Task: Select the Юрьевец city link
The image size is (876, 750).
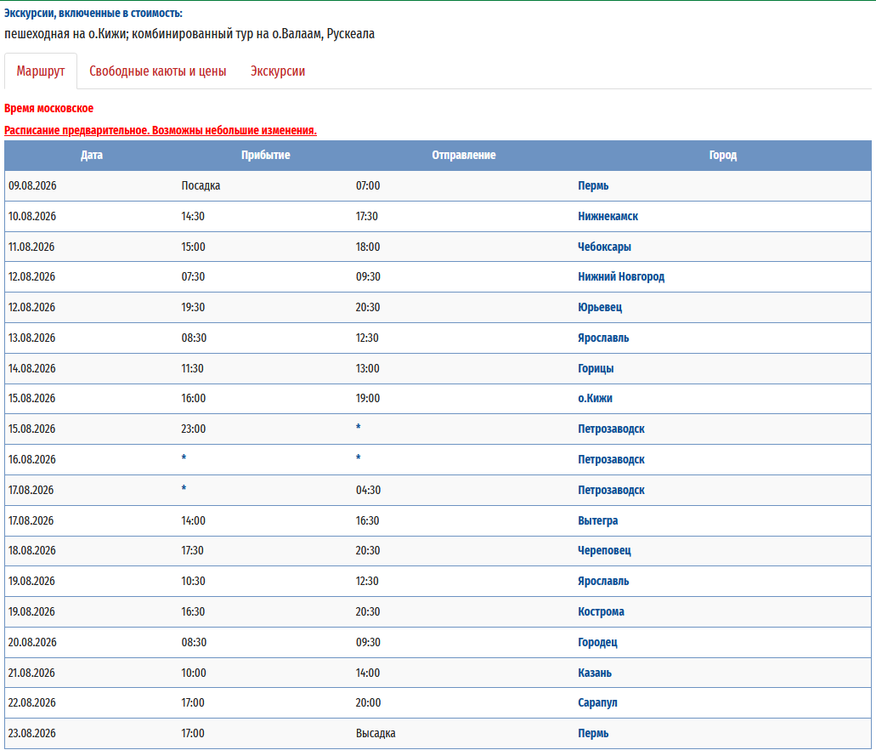Action: [x=600, y=307]
